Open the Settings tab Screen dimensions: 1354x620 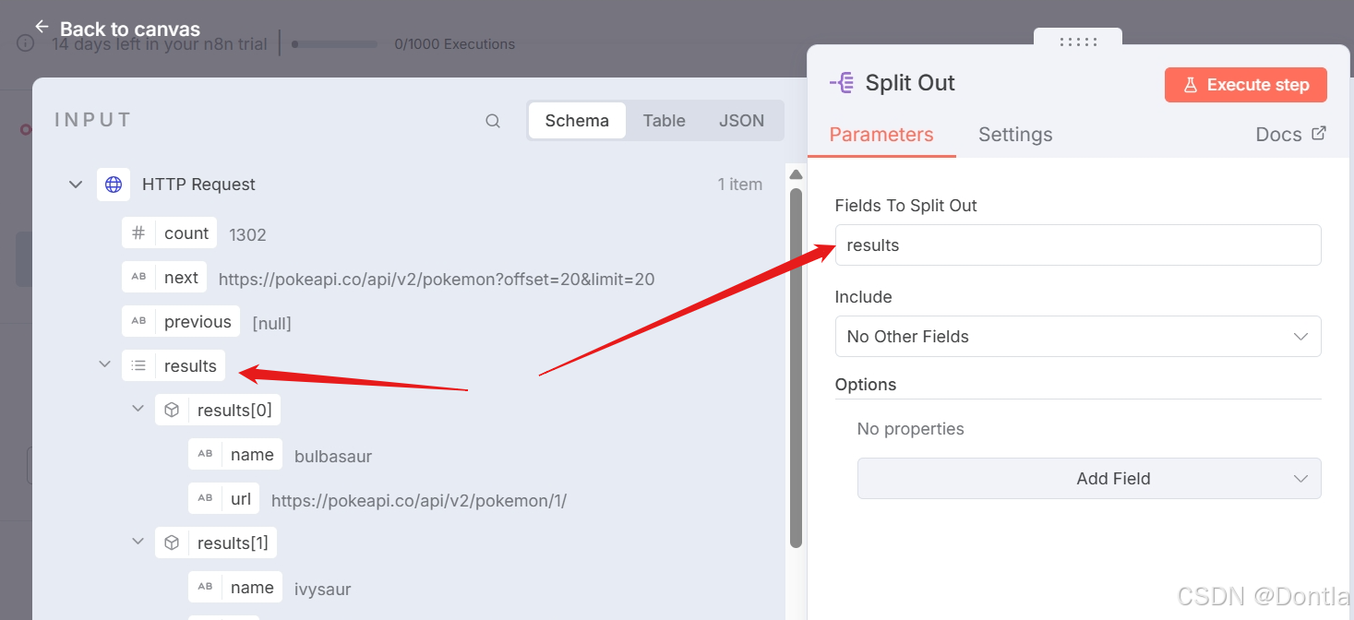[x=1015, y=135]
